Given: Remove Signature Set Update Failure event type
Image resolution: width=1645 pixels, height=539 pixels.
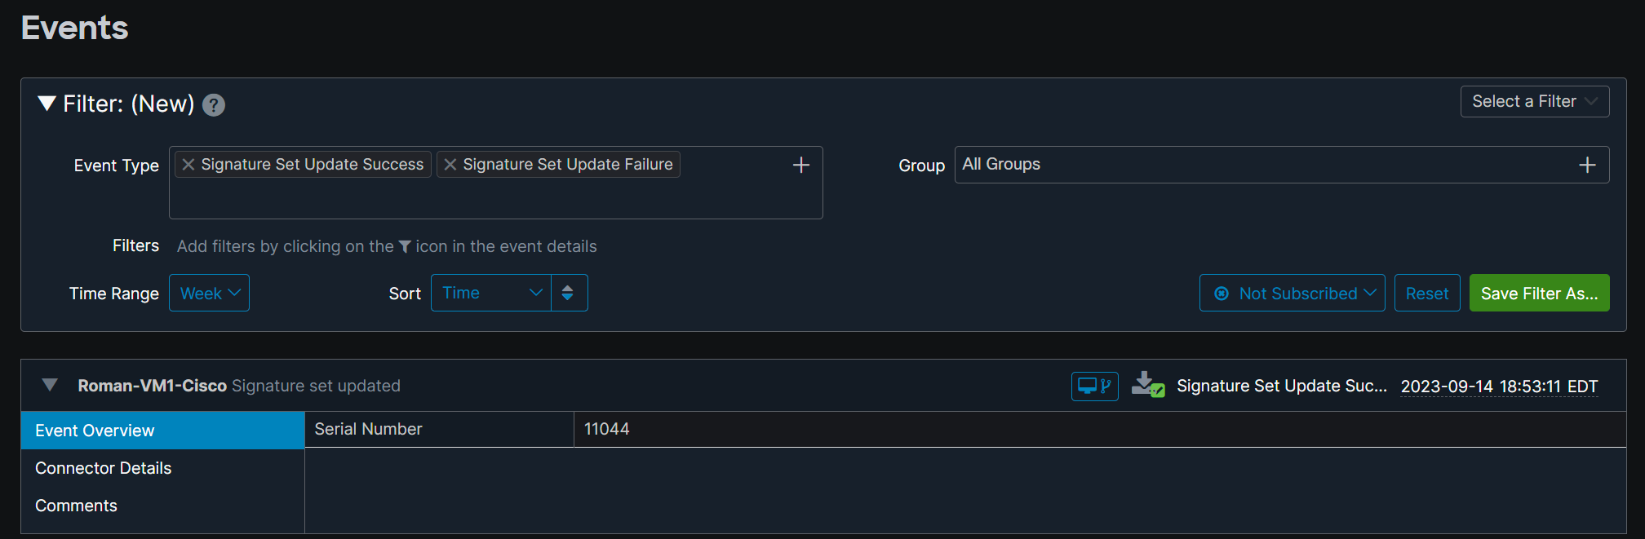Looking at the screenshot, I should (450, 165).
